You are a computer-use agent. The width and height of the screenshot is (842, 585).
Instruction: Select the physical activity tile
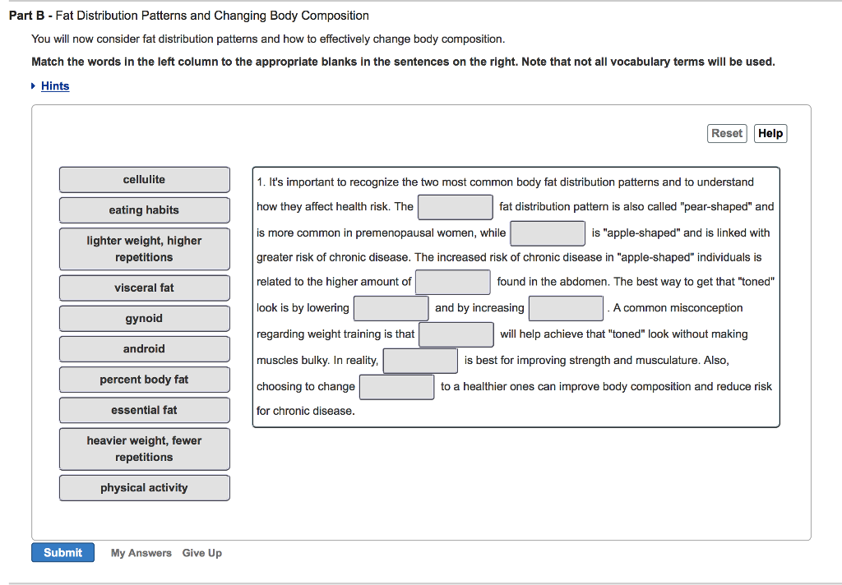tap(144, 487)
